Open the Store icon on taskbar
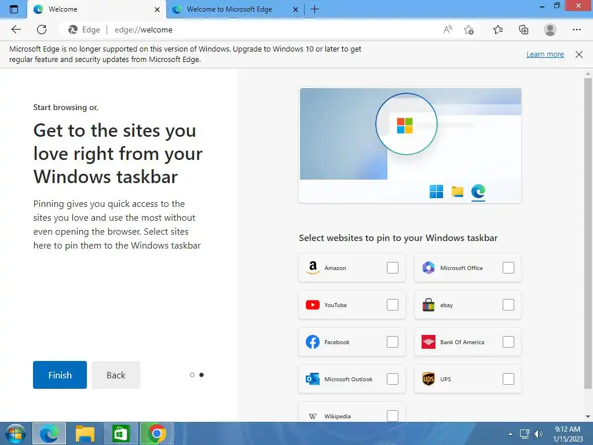 (x=120, y=433)
